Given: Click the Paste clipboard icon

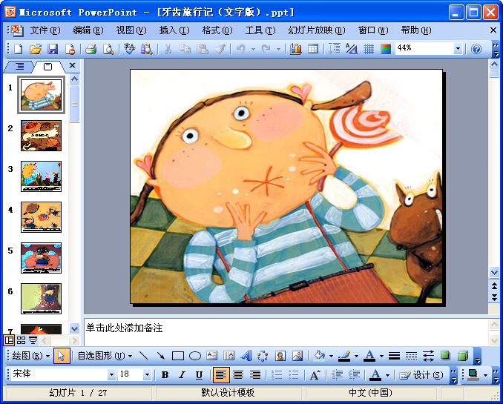Looking at the screenshot, I should (x=203, y=49).
